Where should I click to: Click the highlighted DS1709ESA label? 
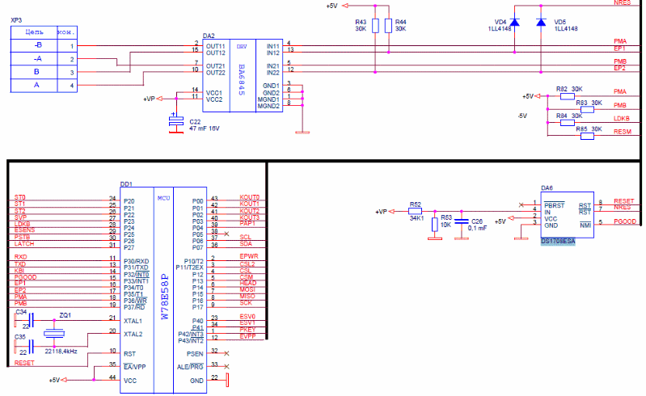point(558,241)
